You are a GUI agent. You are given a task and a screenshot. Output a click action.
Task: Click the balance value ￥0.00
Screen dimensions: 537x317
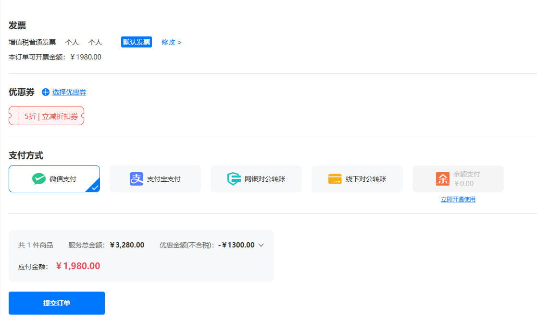464,184
